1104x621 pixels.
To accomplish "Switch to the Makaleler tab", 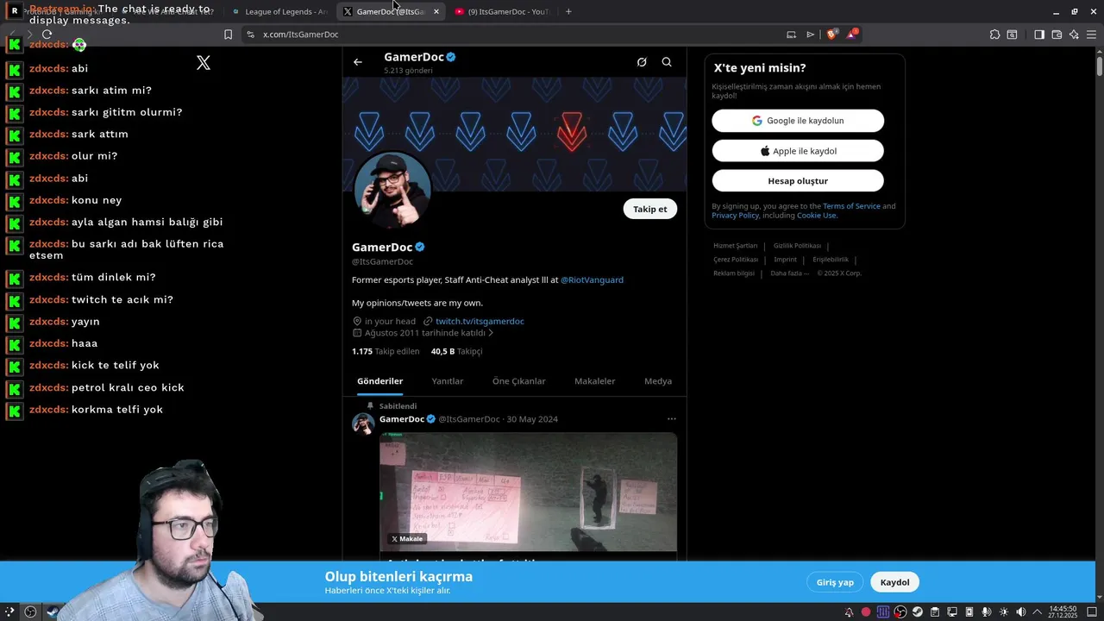I will [x=595, y=381].
